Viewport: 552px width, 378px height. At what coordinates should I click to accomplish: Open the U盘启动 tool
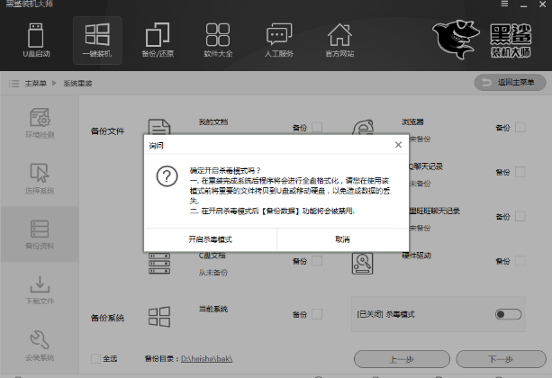pyautogui.click(x=33, y=40)
